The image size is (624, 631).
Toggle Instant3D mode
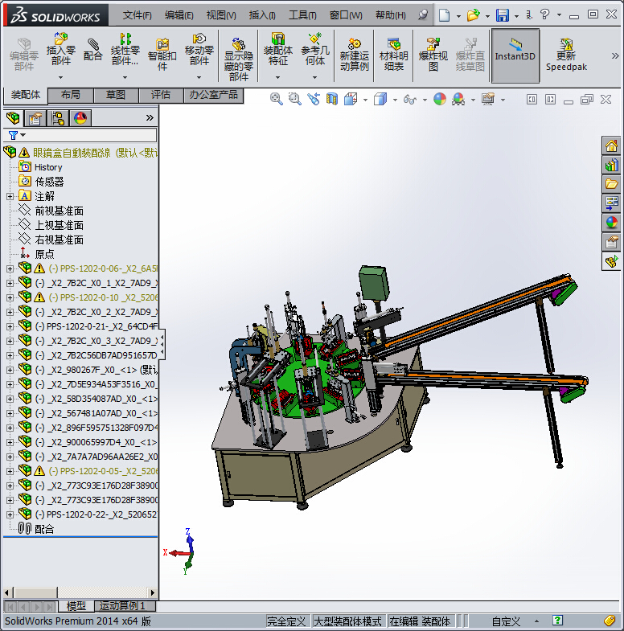pos(515,55)
